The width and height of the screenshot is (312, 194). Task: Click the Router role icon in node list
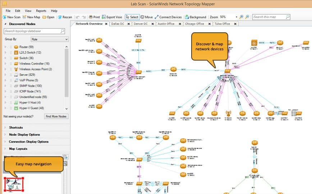(x=16, y=47)
